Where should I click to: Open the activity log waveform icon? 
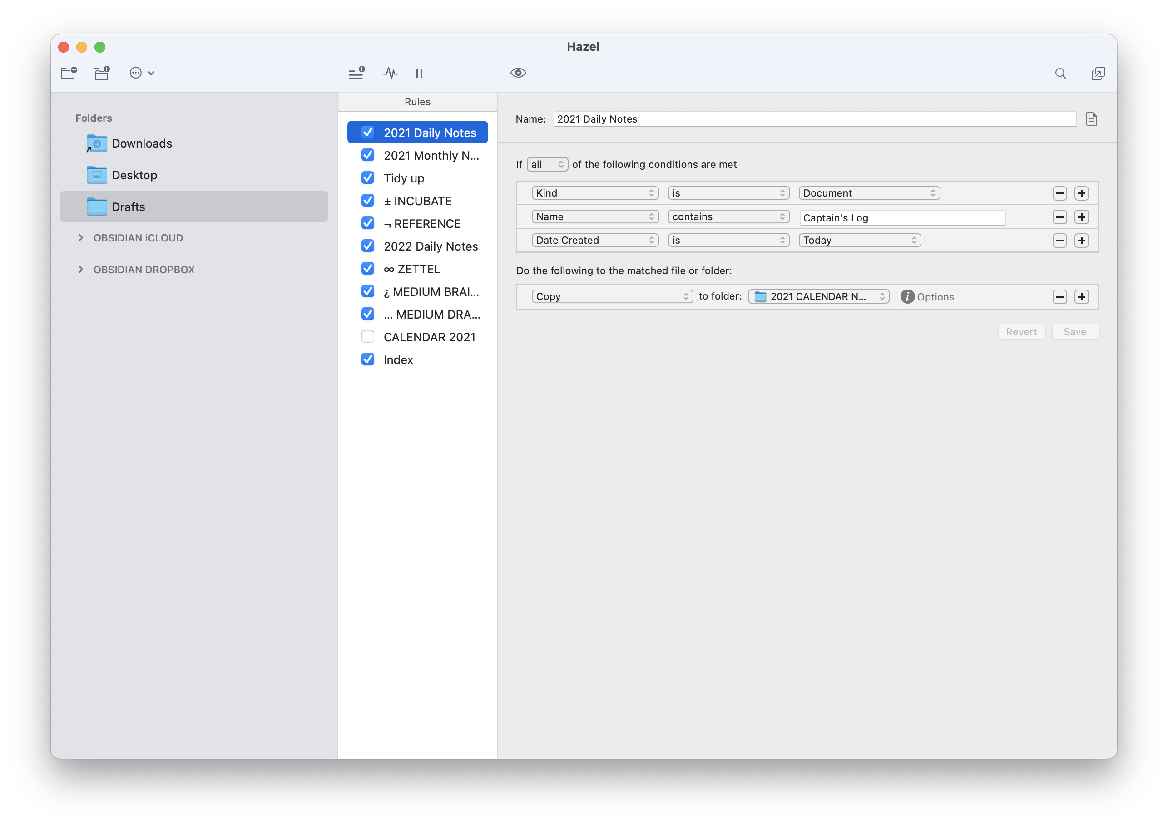click(390, 73)
